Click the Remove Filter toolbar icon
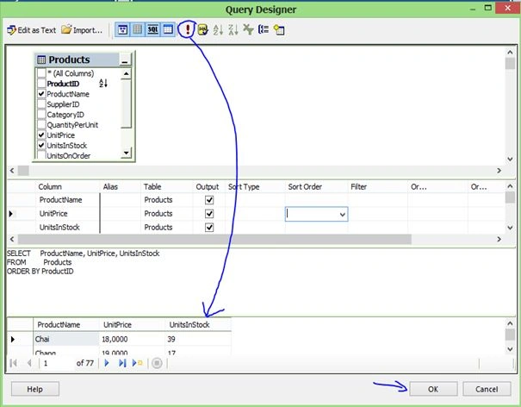Viewport: 521px width, 407px height. tap(248, 29)
